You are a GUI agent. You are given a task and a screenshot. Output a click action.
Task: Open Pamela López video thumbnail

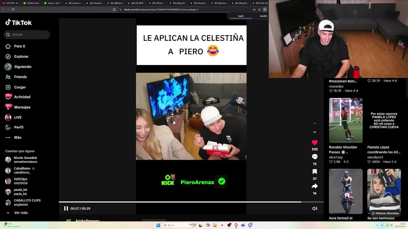(384, 120)
